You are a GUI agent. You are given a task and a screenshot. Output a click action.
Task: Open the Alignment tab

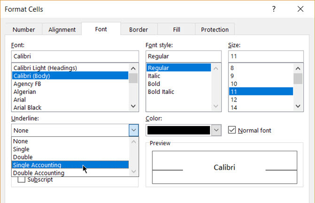point(62,30)
